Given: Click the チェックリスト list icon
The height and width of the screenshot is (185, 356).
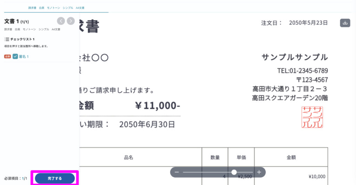Looking at the screenshot, I should (7, 39).
